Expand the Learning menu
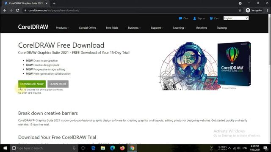 180,28
